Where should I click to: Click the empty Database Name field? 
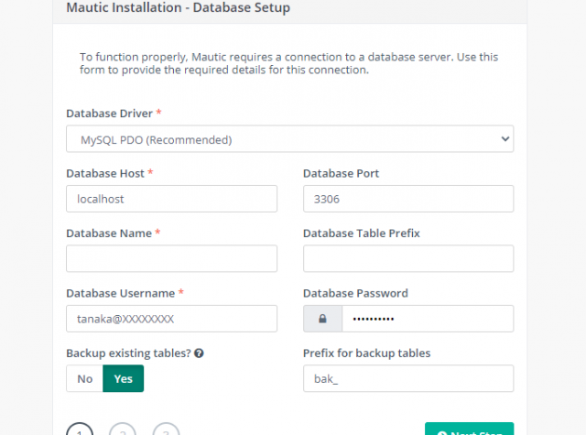click(x=171, y=258)
